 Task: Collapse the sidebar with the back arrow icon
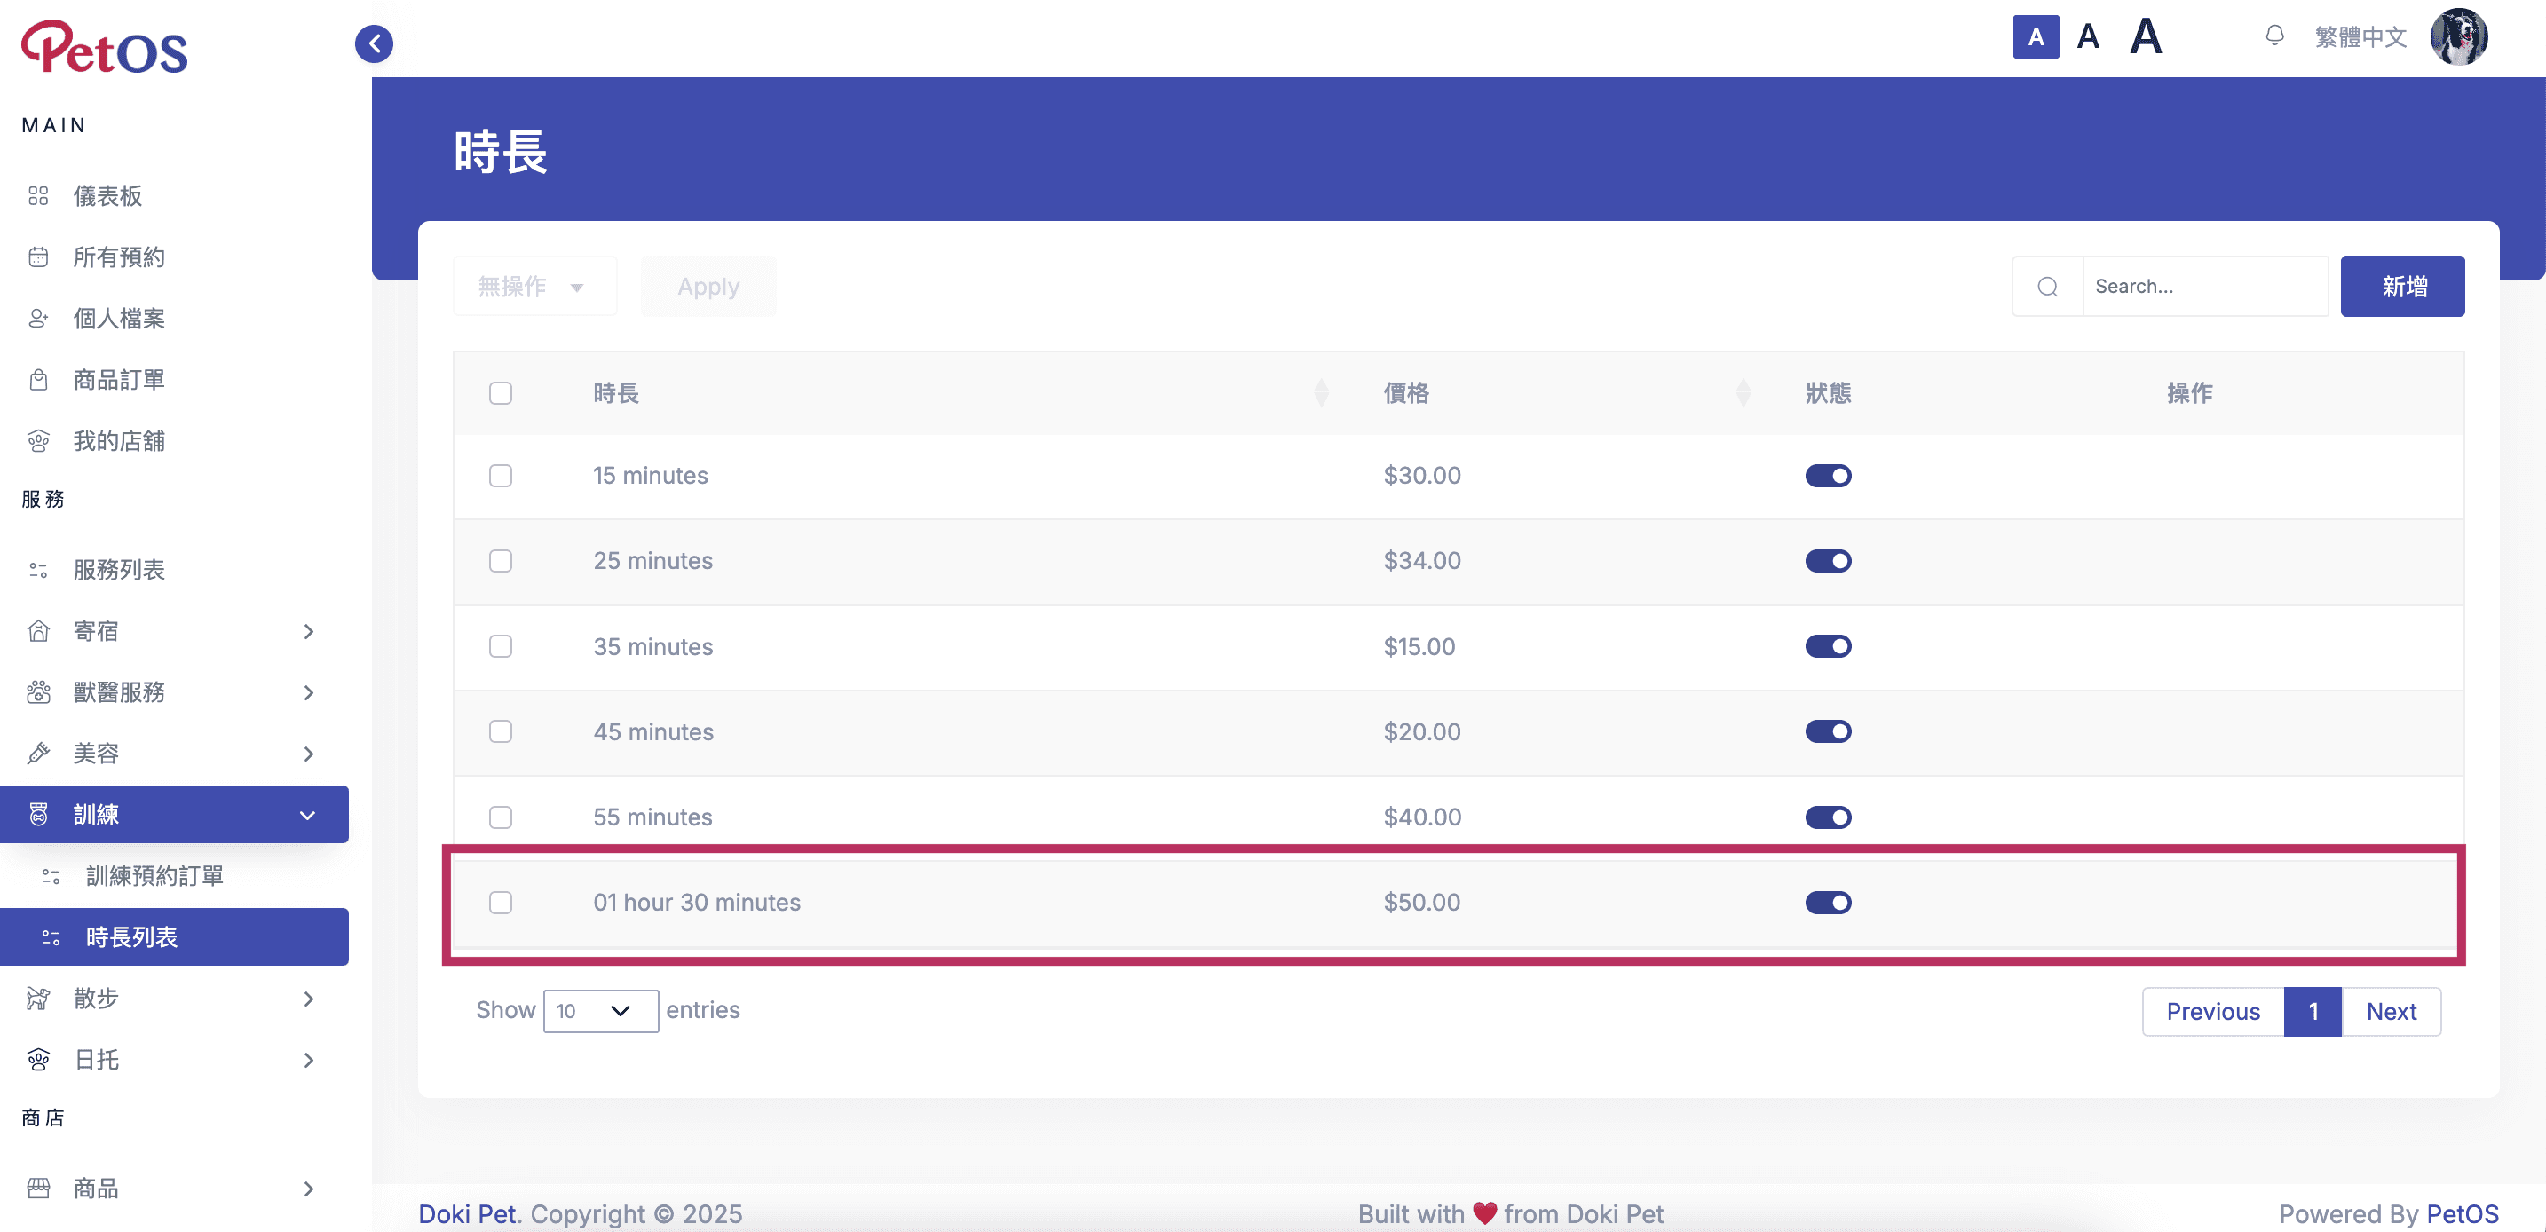point(374,43)
